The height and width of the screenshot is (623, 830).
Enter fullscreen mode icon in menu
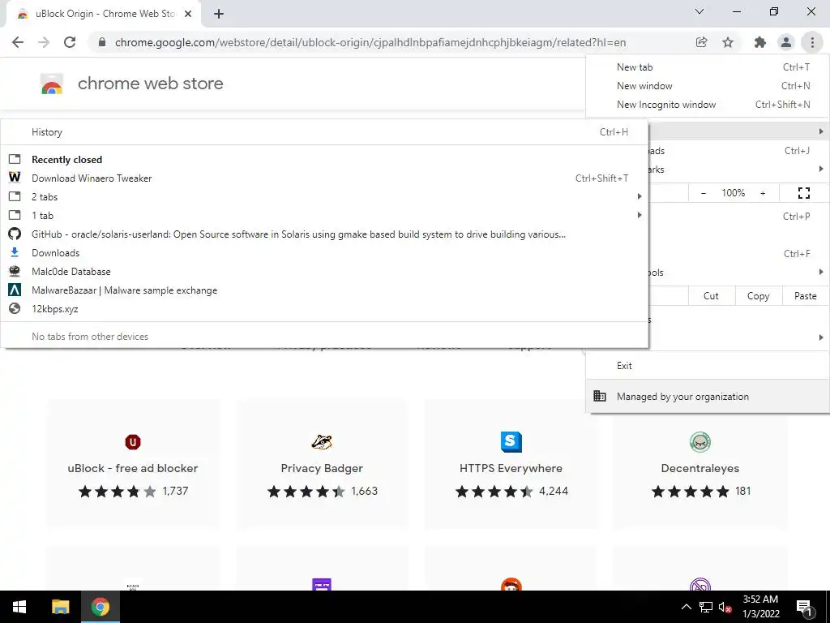[x=803, y=193]
